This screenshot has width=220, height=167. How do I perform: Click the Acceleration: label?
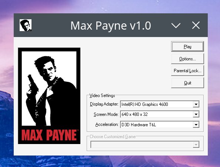coord(107,124)
